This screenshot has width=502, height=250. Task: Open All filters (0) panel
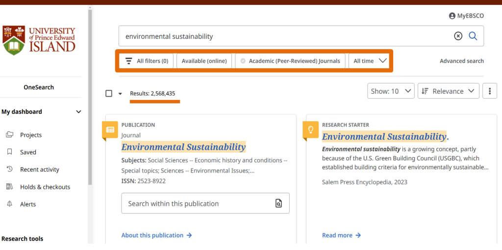(x=146, y=61)
